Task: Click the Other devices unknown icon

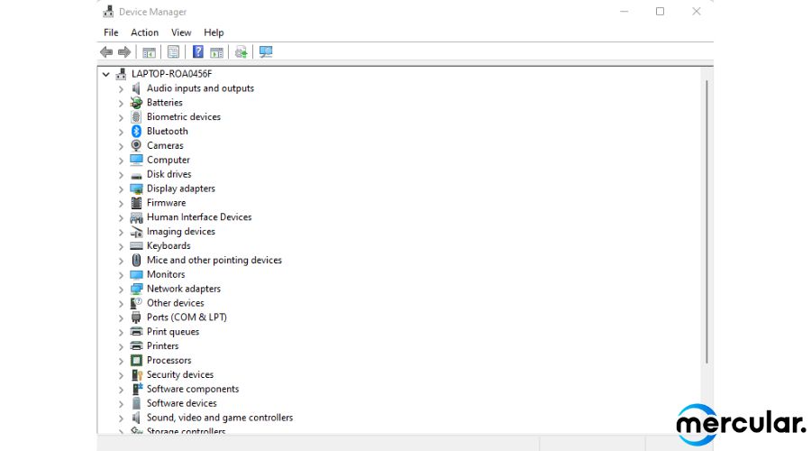Action: (x=136, y=303)
